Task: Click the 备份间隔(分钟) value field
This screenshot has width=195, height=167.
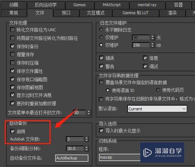Action: click(x=75, y=148)
